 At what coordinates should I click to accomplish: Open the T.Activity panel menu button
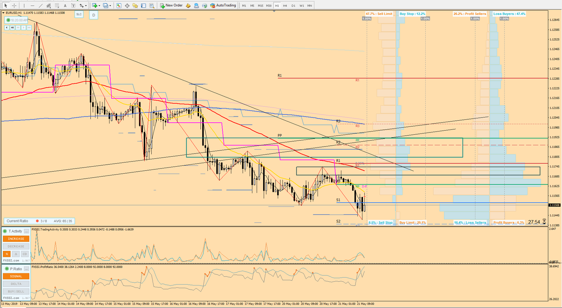point(26,231)
